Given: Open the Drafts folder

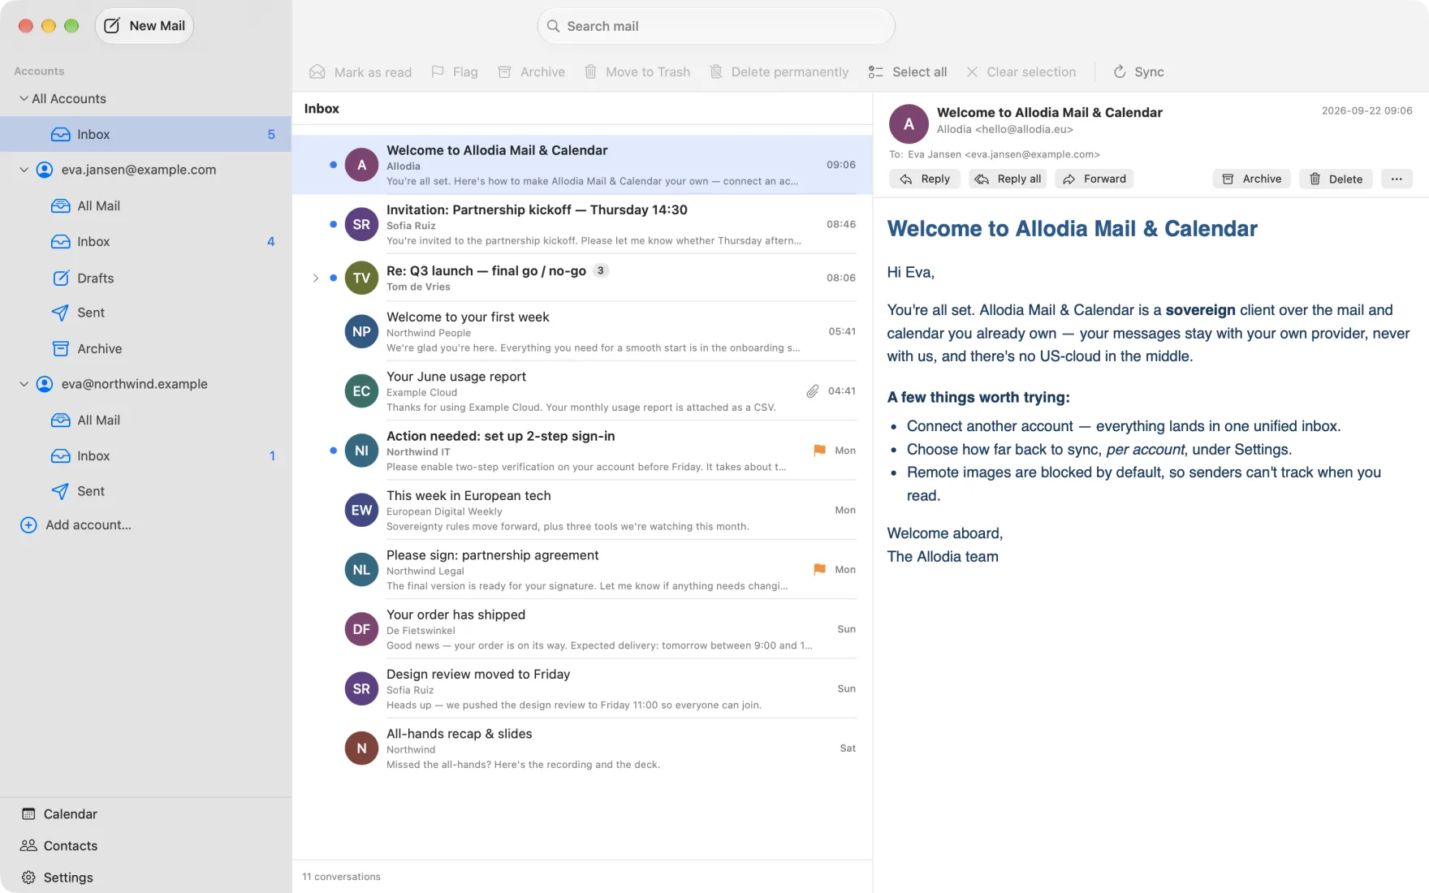Looking at the screenshot, I should tap(146, 278).
